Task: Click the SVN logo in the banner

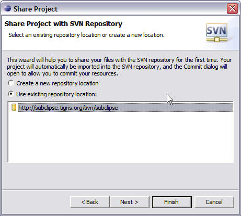Action: click(x=216, y=33)
